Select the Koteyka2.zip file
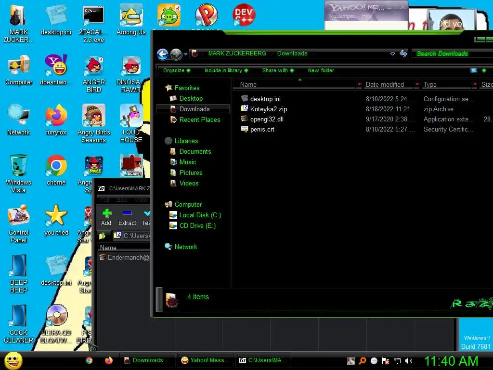This screenshot has width=493, height=370. pos(269,109)
